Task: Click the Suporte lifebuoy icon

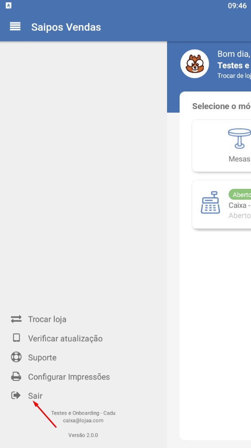Action: click(x=16, y=357)
